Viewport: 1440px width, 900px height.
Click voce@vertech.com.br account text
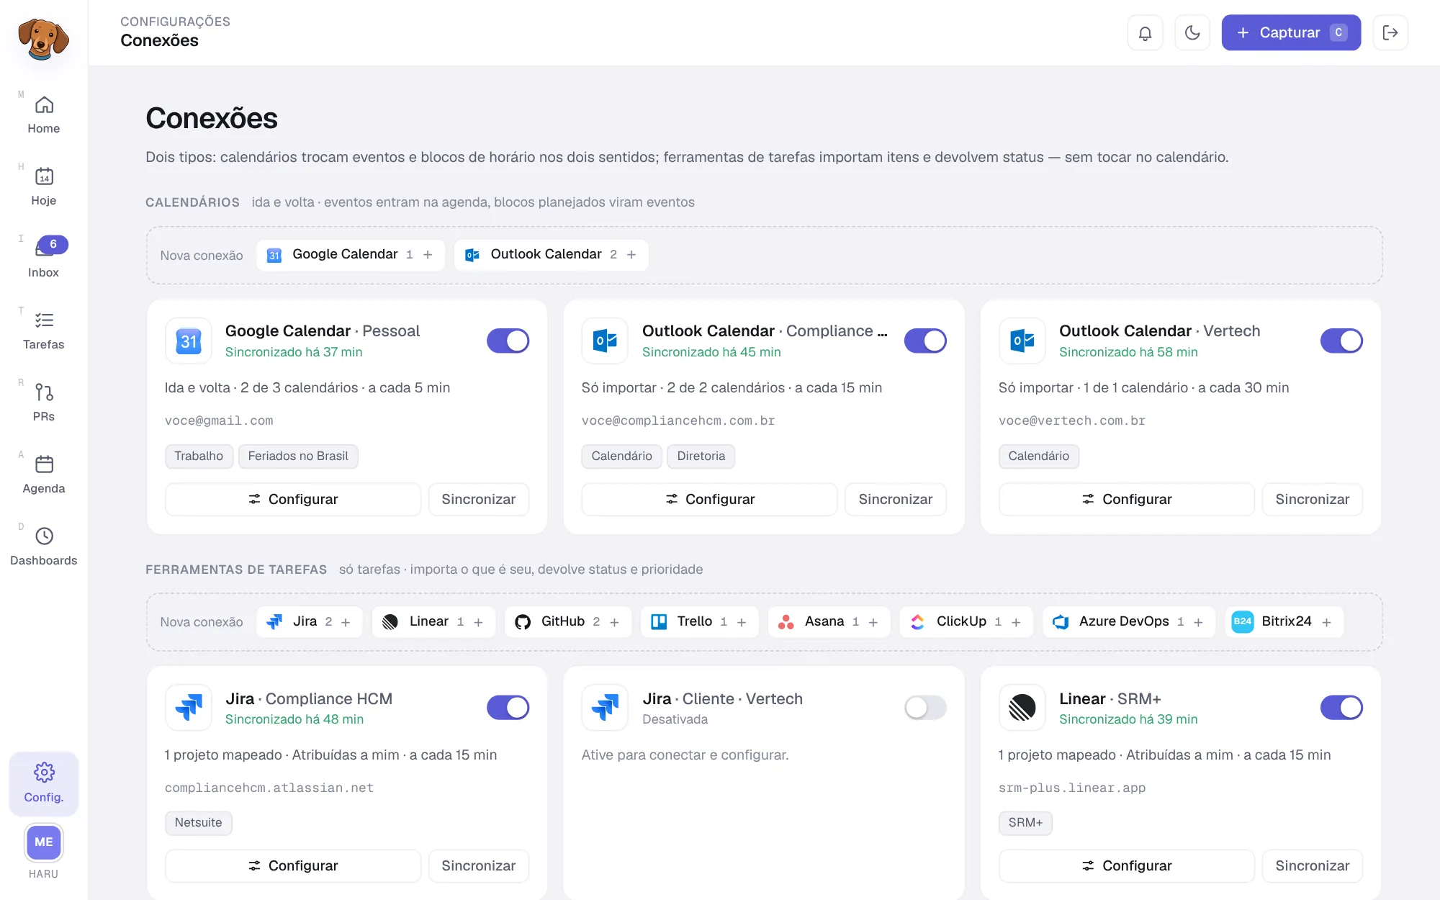(1072, 420)
